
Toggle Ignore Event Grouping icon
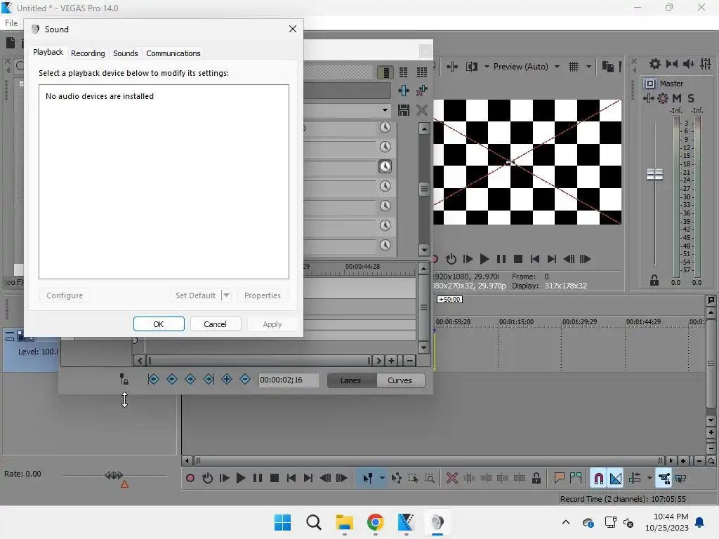coord(680,479)
